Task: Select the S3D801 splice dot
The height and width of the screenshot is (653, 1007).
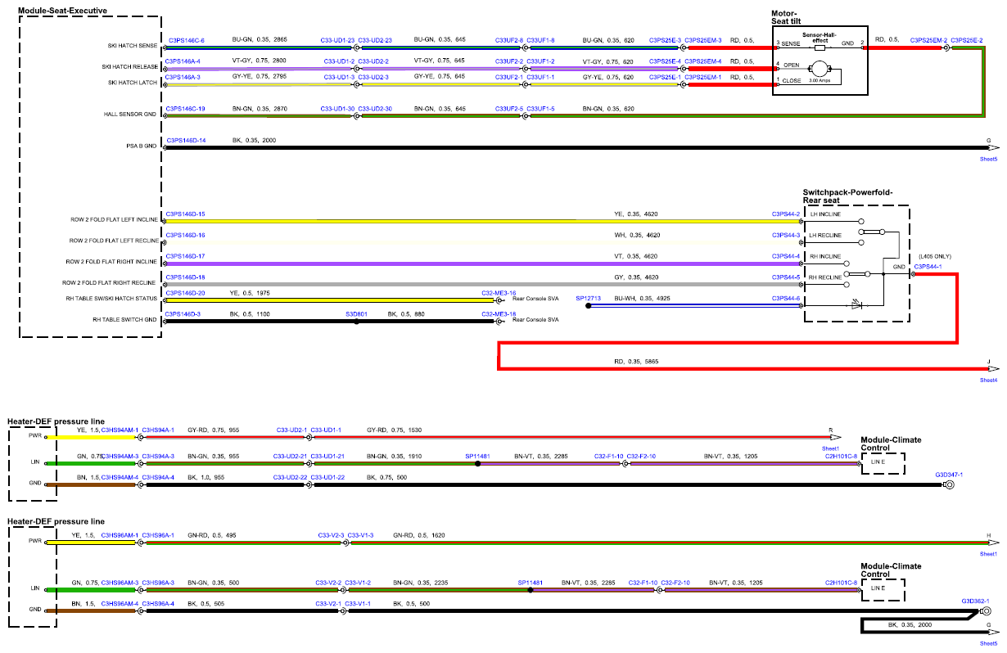Action: pos(356,321)
